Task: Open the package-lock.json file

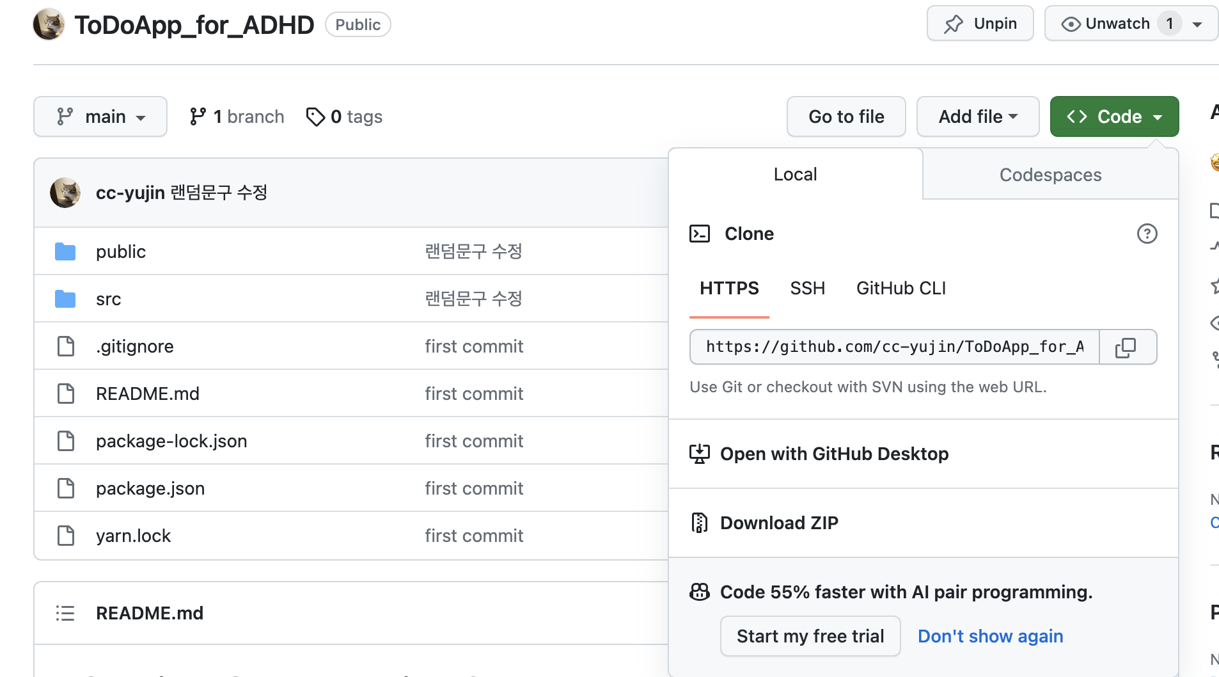Action: point(171,441)
